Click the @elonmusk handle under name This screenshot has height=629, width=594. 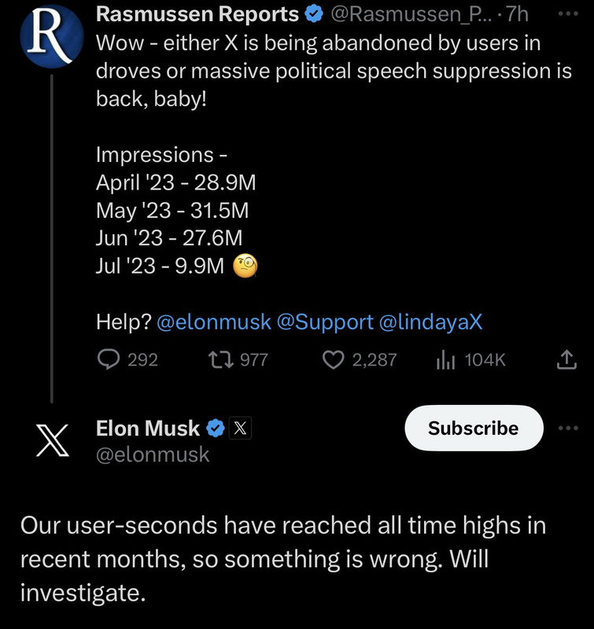(153, 454)
